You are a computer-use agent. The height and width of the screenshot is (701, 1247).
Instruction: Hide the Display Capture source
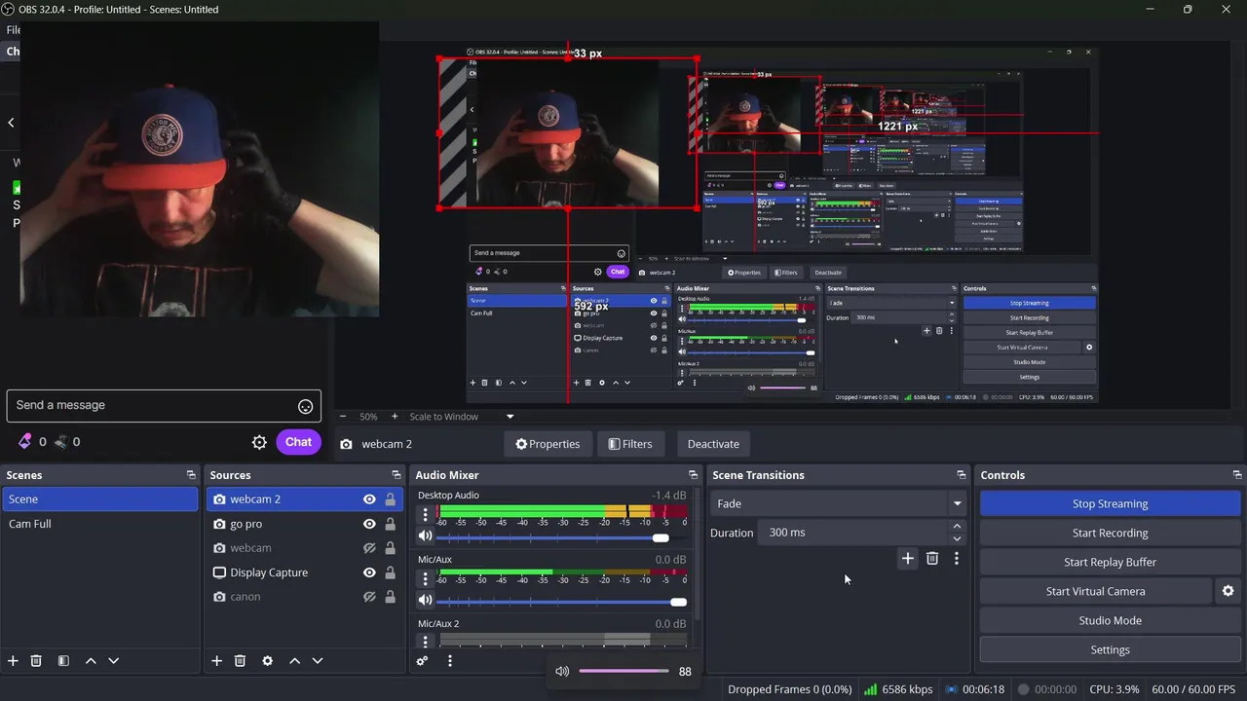(x=369, y=572)
